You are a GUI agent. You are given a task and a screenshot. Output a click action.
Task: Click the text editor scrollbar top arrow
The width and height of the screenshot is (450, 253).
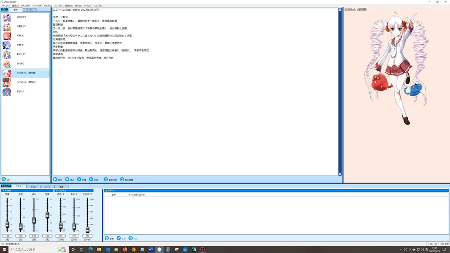(x=340, y=10)
